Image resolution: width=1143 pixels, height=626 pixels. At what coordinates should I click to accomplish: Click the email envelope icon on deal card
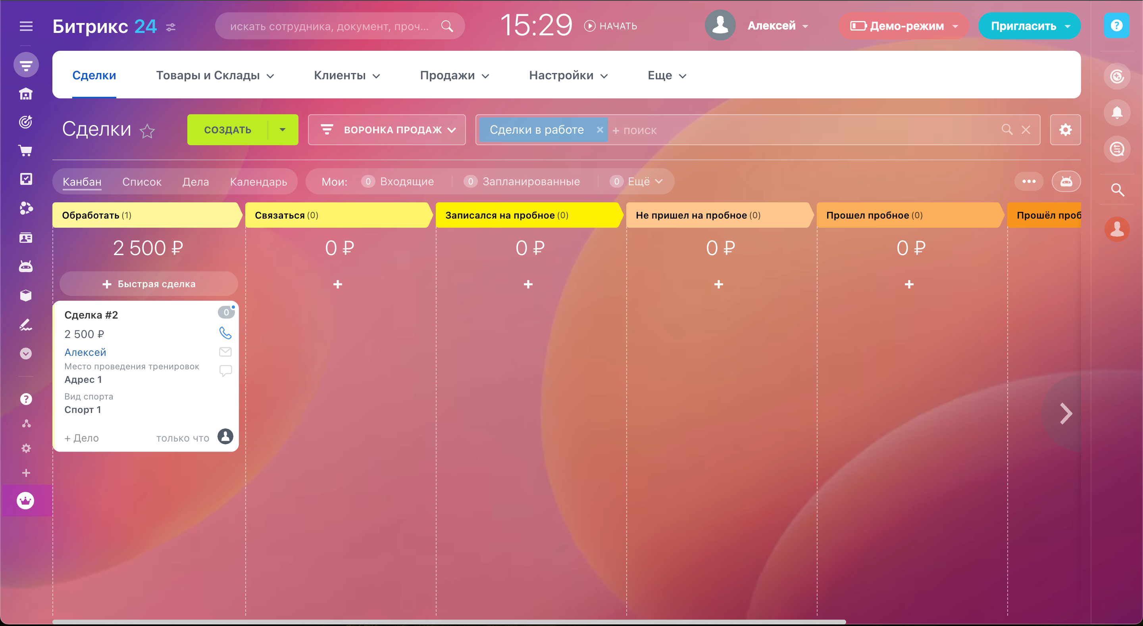(x=225, y=352)
